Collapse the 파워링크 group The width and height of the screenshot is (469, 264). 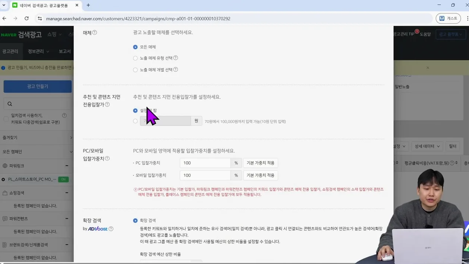[x=67, y=166]
